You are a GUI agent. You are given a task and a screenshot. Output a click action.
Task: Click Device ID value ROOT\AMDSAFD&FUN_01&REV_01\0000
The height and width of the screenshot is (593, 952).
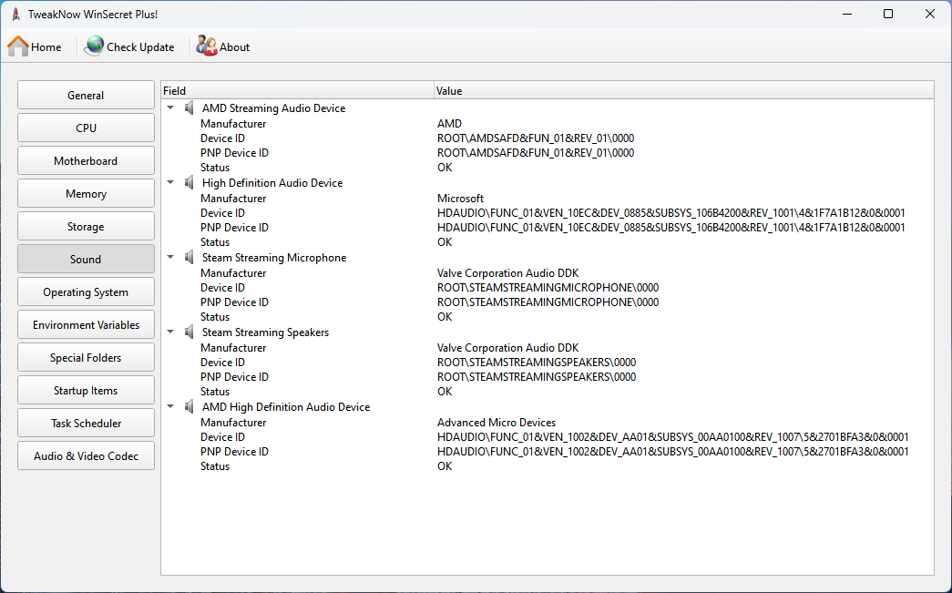pyautogui.click(x=536, y=138)
